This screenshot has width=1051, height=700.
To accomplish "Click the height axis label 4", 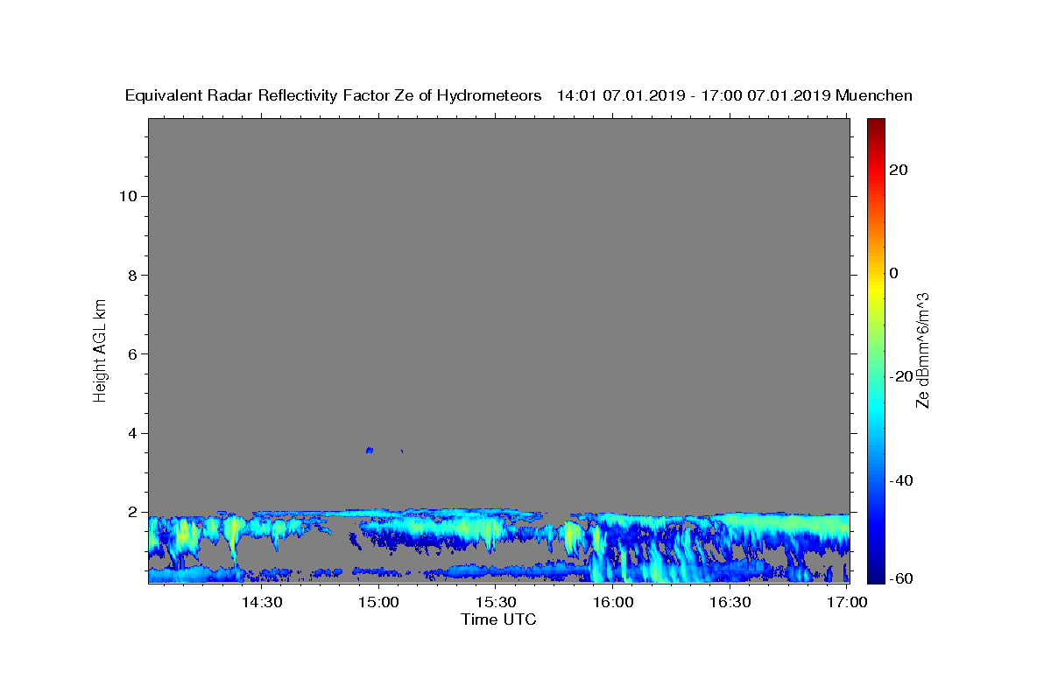I will [130, 433].
